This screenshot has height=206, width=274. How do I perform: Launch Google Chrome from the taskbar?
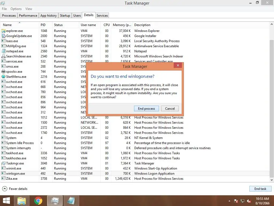point(38,201)
